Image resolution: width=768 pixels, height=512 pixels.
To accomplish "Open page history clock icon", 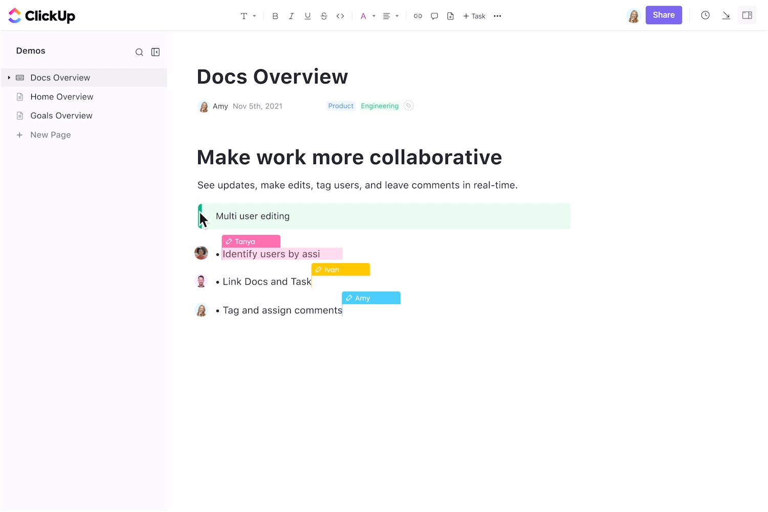I will coord(705,15).
